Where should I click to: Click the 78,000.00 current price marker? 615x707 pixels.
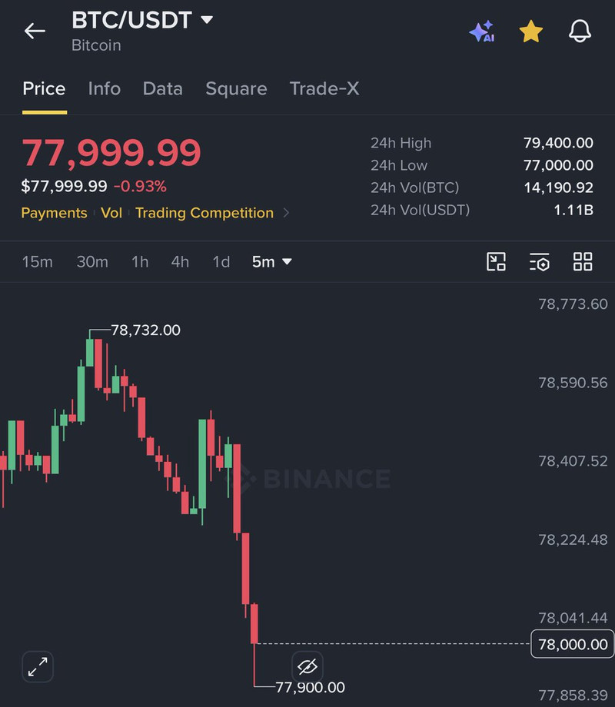tap(573, 644)
